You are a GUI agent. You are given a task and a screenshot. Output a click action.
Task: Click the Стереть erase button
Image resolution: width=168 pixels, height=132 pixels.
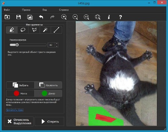(x=49, y=122)
